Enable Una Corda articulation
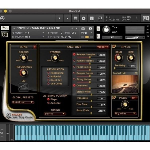150x150 pixels. [48, 83]
